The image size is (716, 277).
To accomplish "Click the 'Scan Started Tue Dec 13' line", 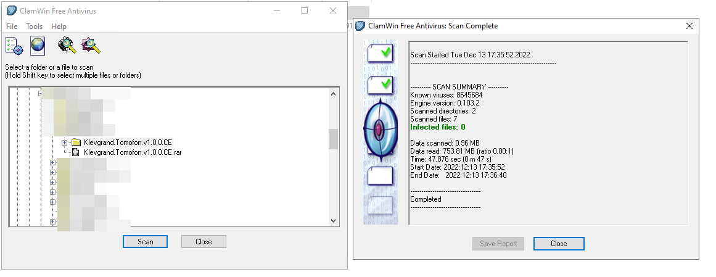I will [470, 55].
